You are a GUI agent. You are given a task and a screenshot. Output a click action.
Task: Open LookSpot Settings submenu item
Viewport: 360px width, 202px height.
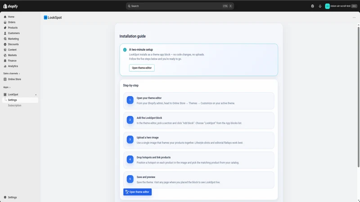pos(20,100)
